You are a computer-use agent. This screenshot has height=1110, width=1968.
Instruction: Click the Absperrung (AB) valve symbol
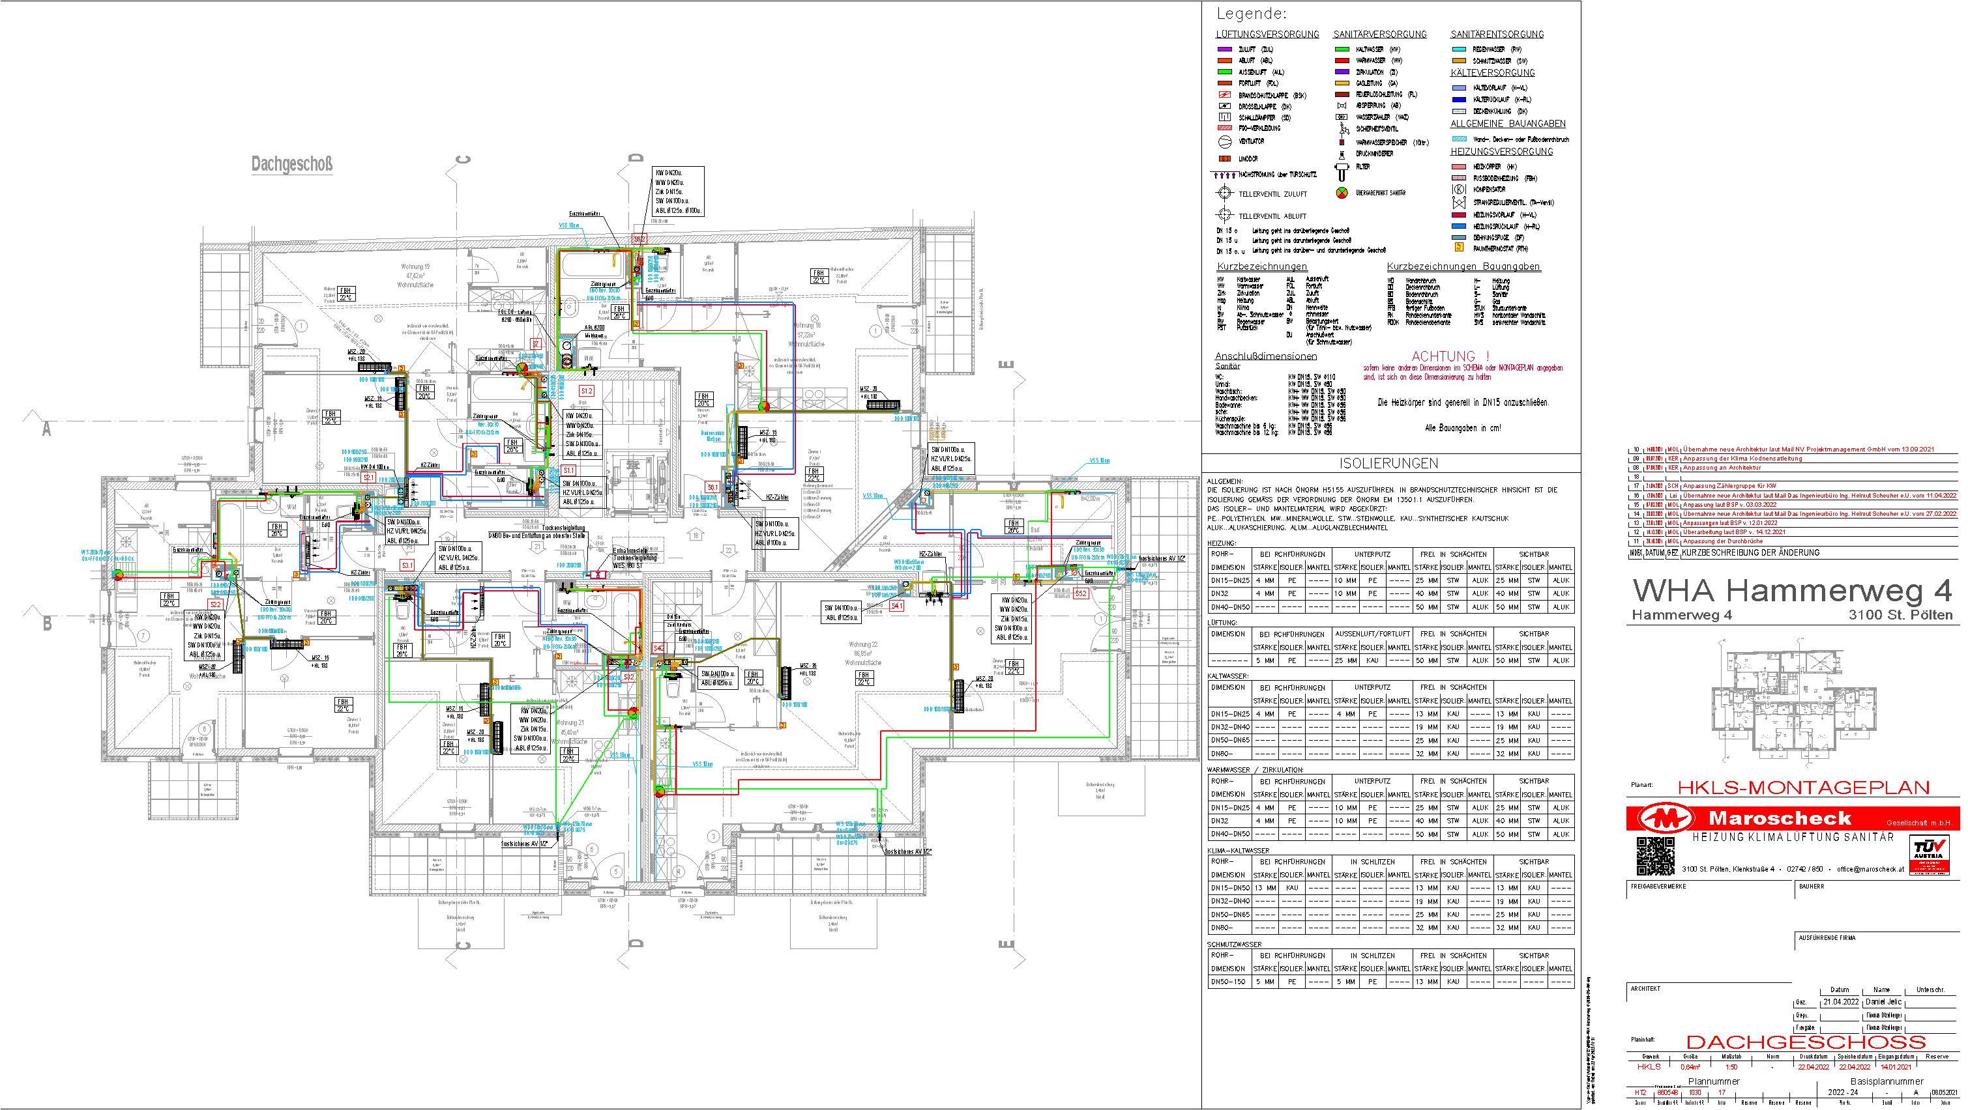pos(1342,106)
